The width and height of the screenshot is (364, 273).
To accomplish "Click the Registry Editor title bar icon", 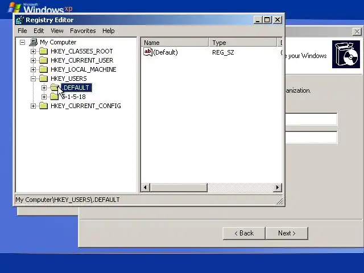I will pyautogui.click(x=20, y=20).
